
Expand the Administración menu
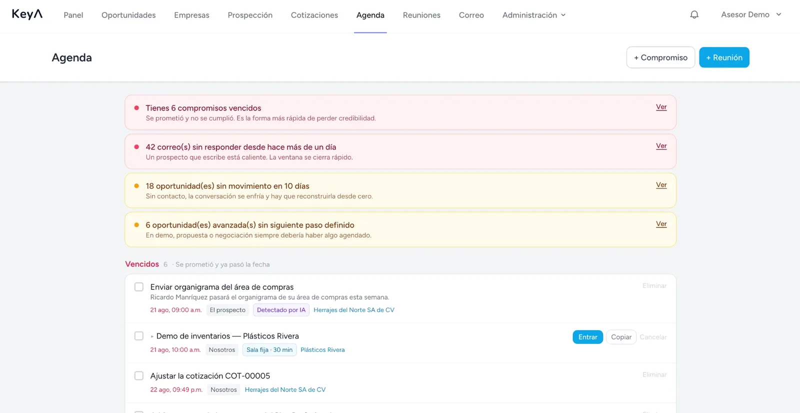(533, 15)
